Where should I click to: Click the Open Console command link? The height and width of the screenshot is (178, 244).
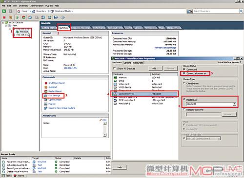pos(55,100)
